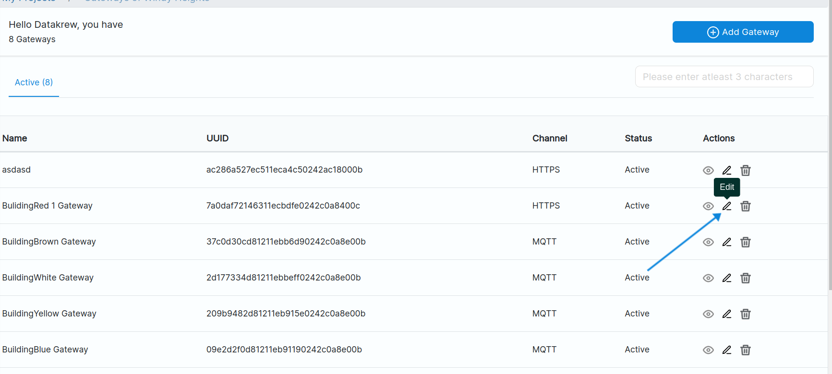
Task: View BuildingBrown Gateway via eye icon
Action: [708, 242]
